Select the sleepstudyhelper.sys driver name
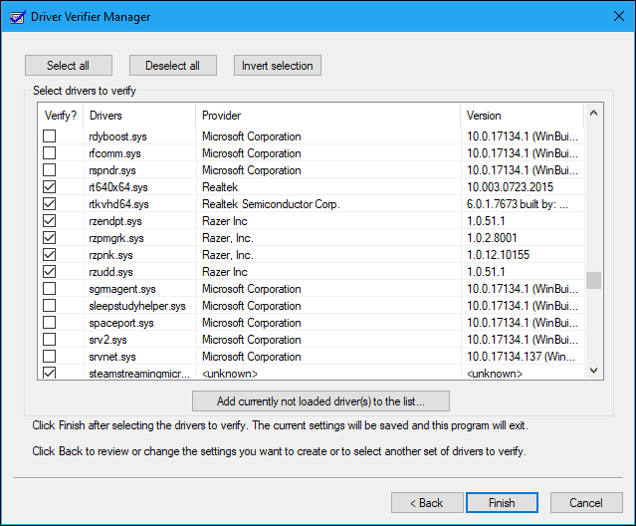 point(137,306)
